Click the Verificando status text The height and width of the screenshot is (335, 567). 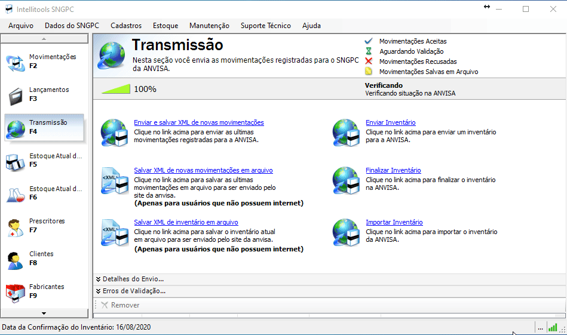point(384,85)
